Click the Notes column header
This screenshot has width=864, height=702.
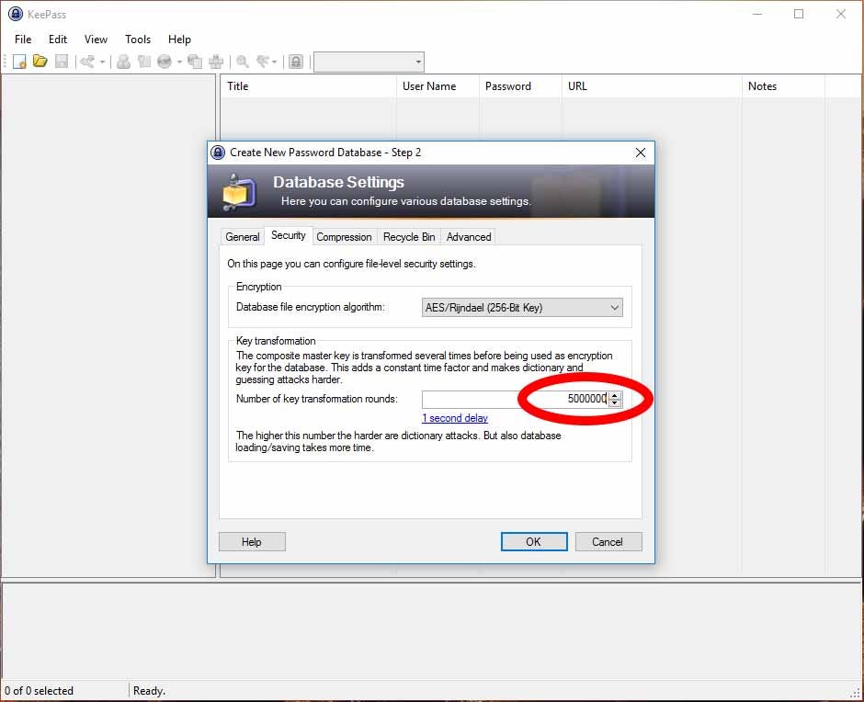pyautogui.click(x=783, y=86)
